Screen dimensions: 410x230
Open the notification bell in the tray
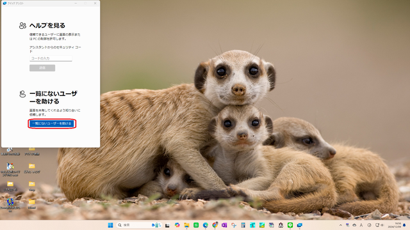404,225
